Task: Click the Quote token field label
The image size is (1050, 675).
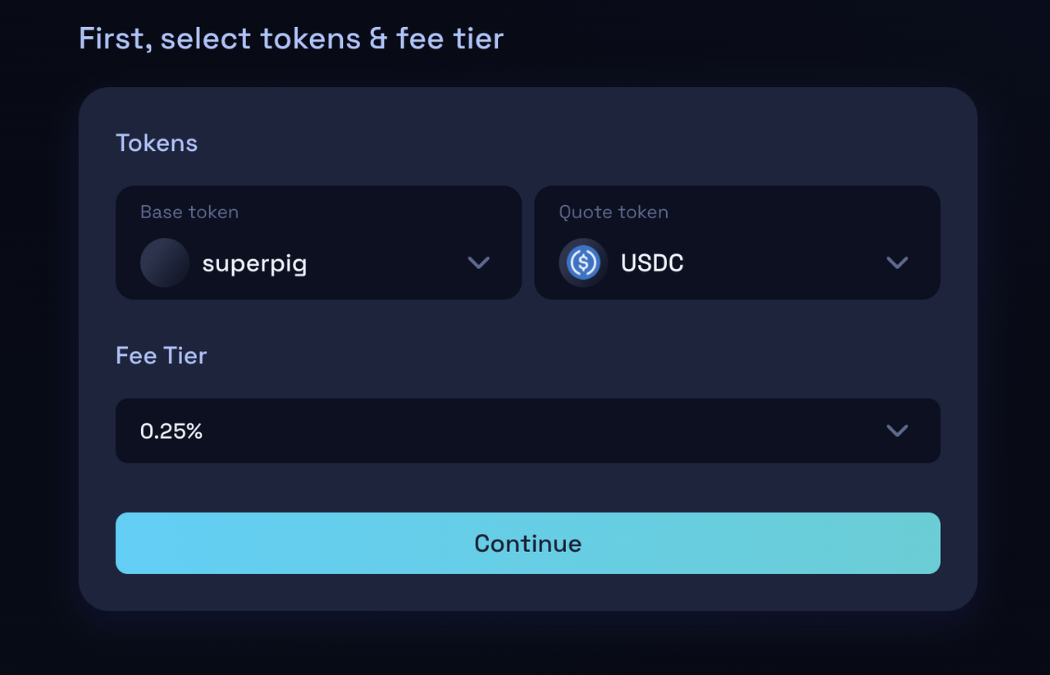Action: tap(614, 212)
